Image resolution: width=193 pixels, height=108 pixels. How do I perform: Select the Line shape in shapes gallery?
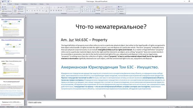point(84,7)
